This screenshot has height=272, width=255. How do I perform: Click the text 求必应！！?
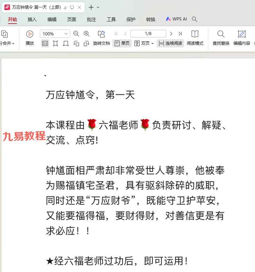point(68,231)
